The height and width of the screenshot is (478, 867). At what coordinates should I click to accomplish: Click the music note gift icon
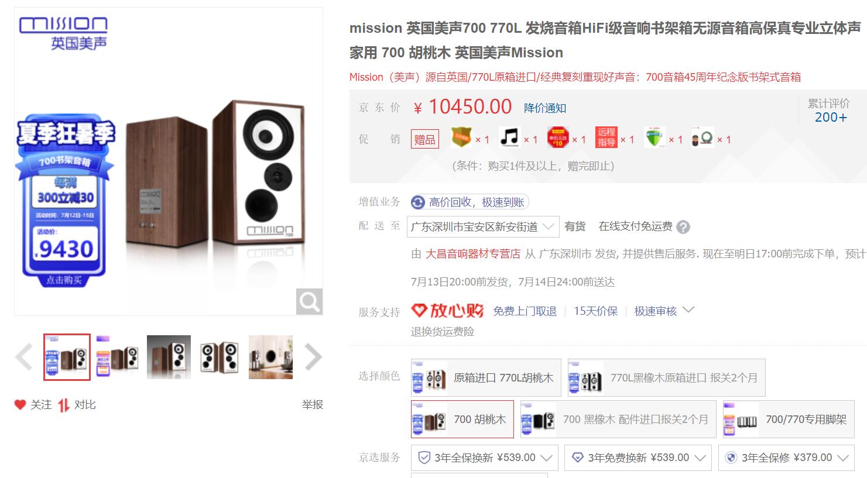click(x=509, y=138)
